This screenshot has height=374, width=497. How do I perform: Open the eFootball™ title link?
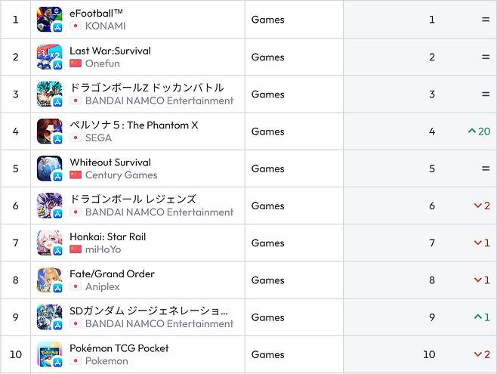tap(96, 14)
